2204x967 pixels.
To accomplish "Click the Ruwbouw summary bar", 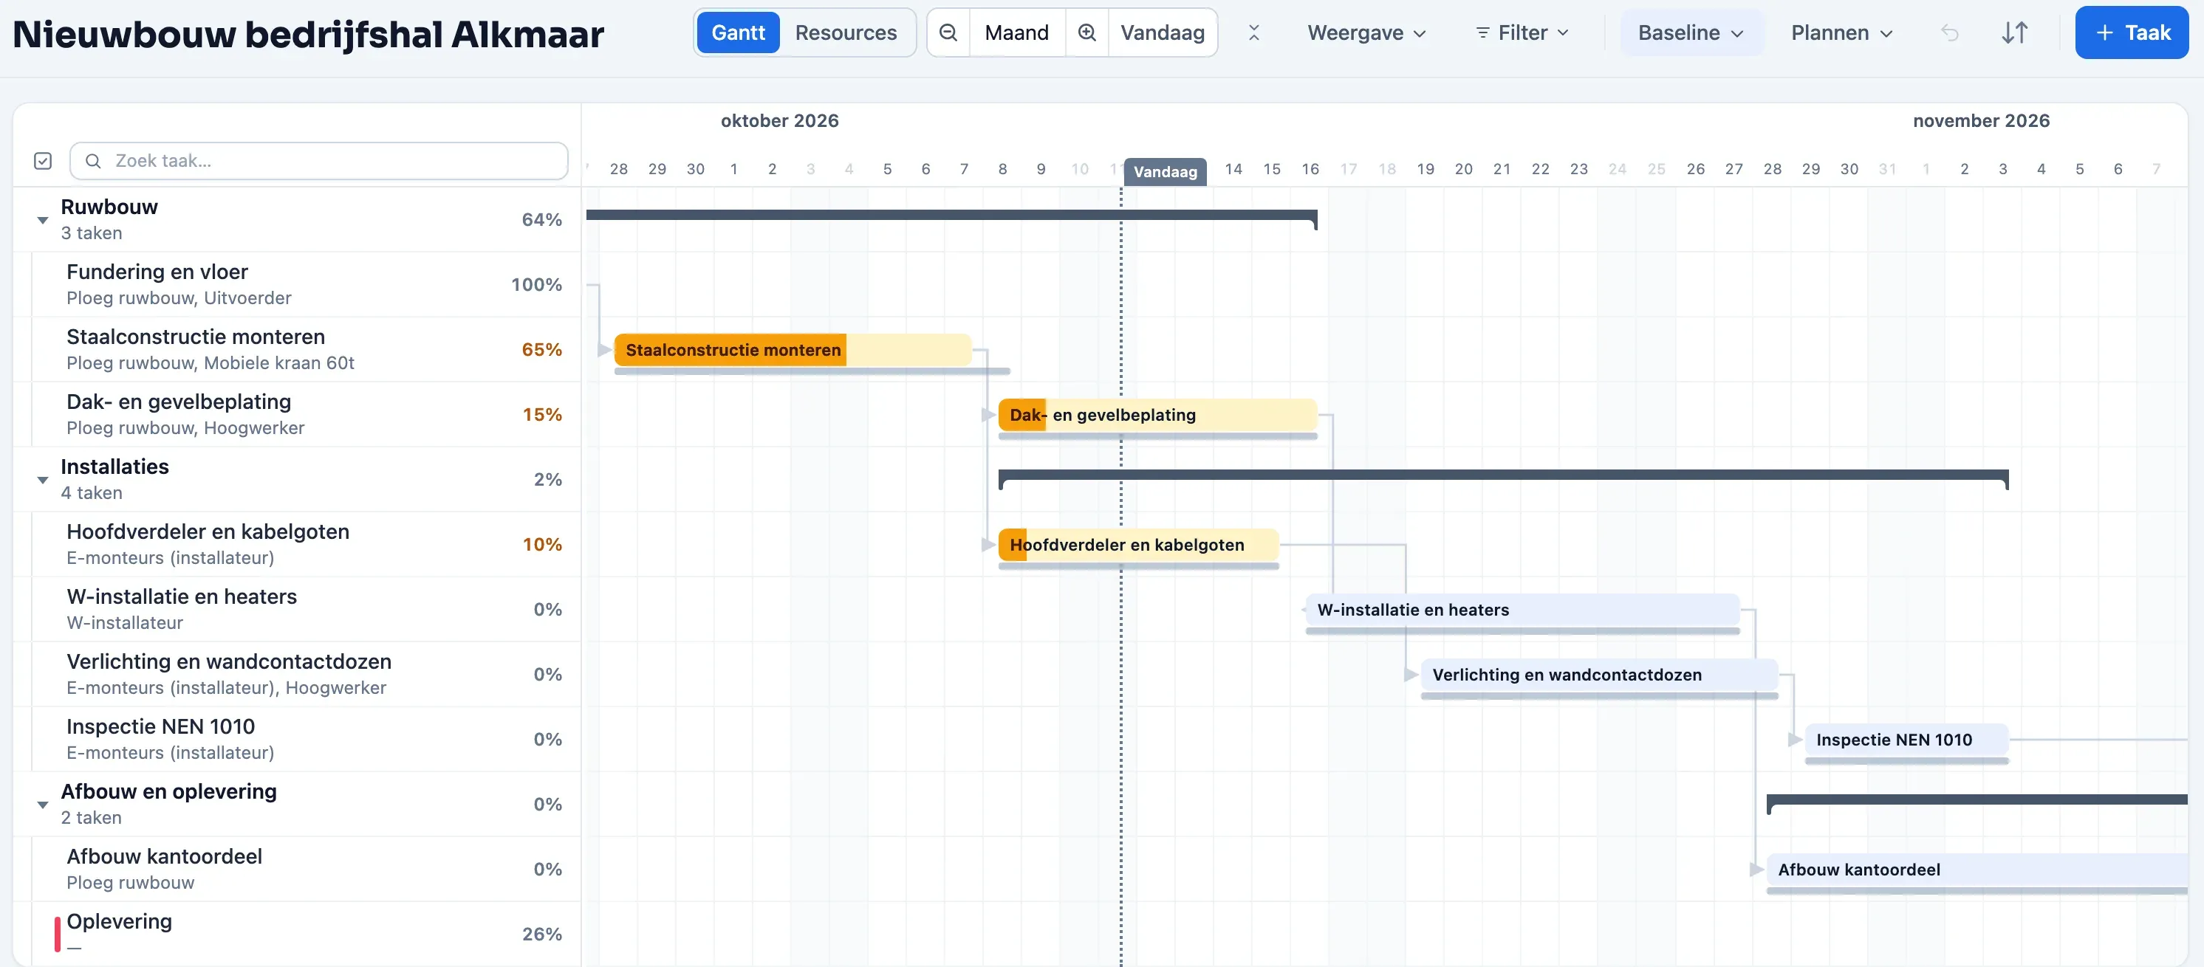I will [951, 216].
